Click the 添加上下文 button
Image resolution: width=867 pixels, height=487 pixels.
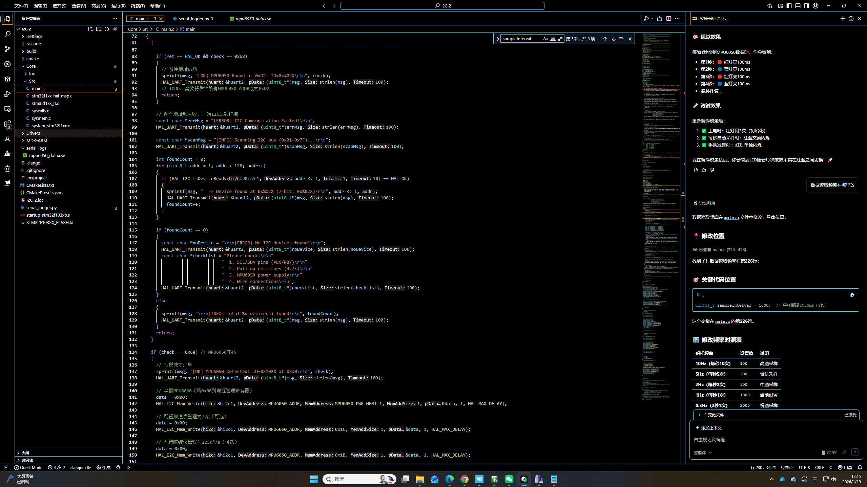[x=709, y=428]
